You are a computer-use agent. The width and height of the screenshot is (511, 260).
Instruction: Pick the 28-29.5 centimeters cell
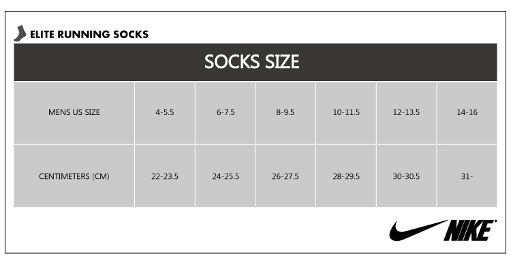[346, 176]
